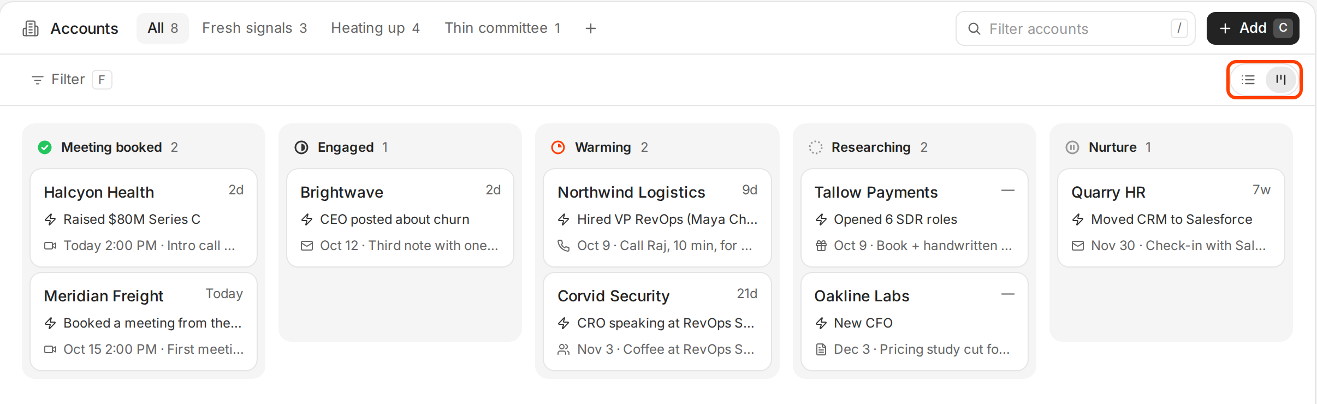The width and height of the screenshot is (1317, 404).
Task: Click the orange Warming clock icon
Action: click(558, 147)
